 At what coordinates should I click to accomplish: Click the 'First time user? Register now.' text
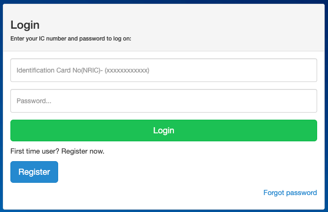pyautogui.click(x=57, y=151)
